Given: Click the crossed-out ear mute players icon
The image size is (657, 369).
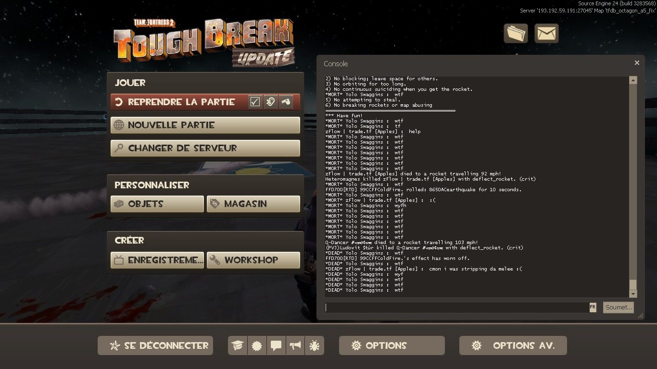Looking at the screenshot, I should [x=271, y=102].
